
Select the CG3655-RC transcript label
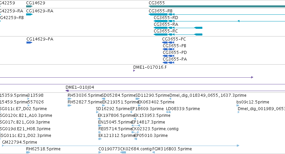165,31
